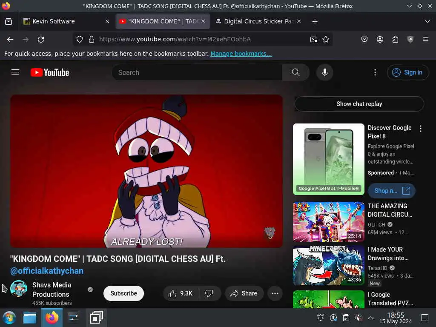Click the Sign in button
Image resolution: width=436 pixels, height=327 pixels.
[x=407, y=72]
